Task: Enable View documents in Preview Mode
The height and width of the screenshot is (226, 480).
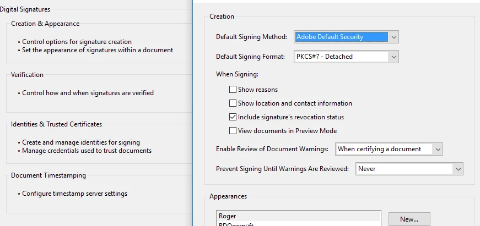Action: [x=233, y=131]
